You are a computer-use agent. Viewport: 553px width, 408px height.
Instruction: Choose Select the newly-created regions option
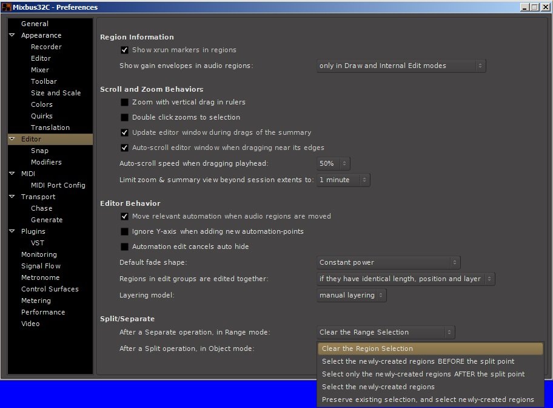click(x=431, y=387)
